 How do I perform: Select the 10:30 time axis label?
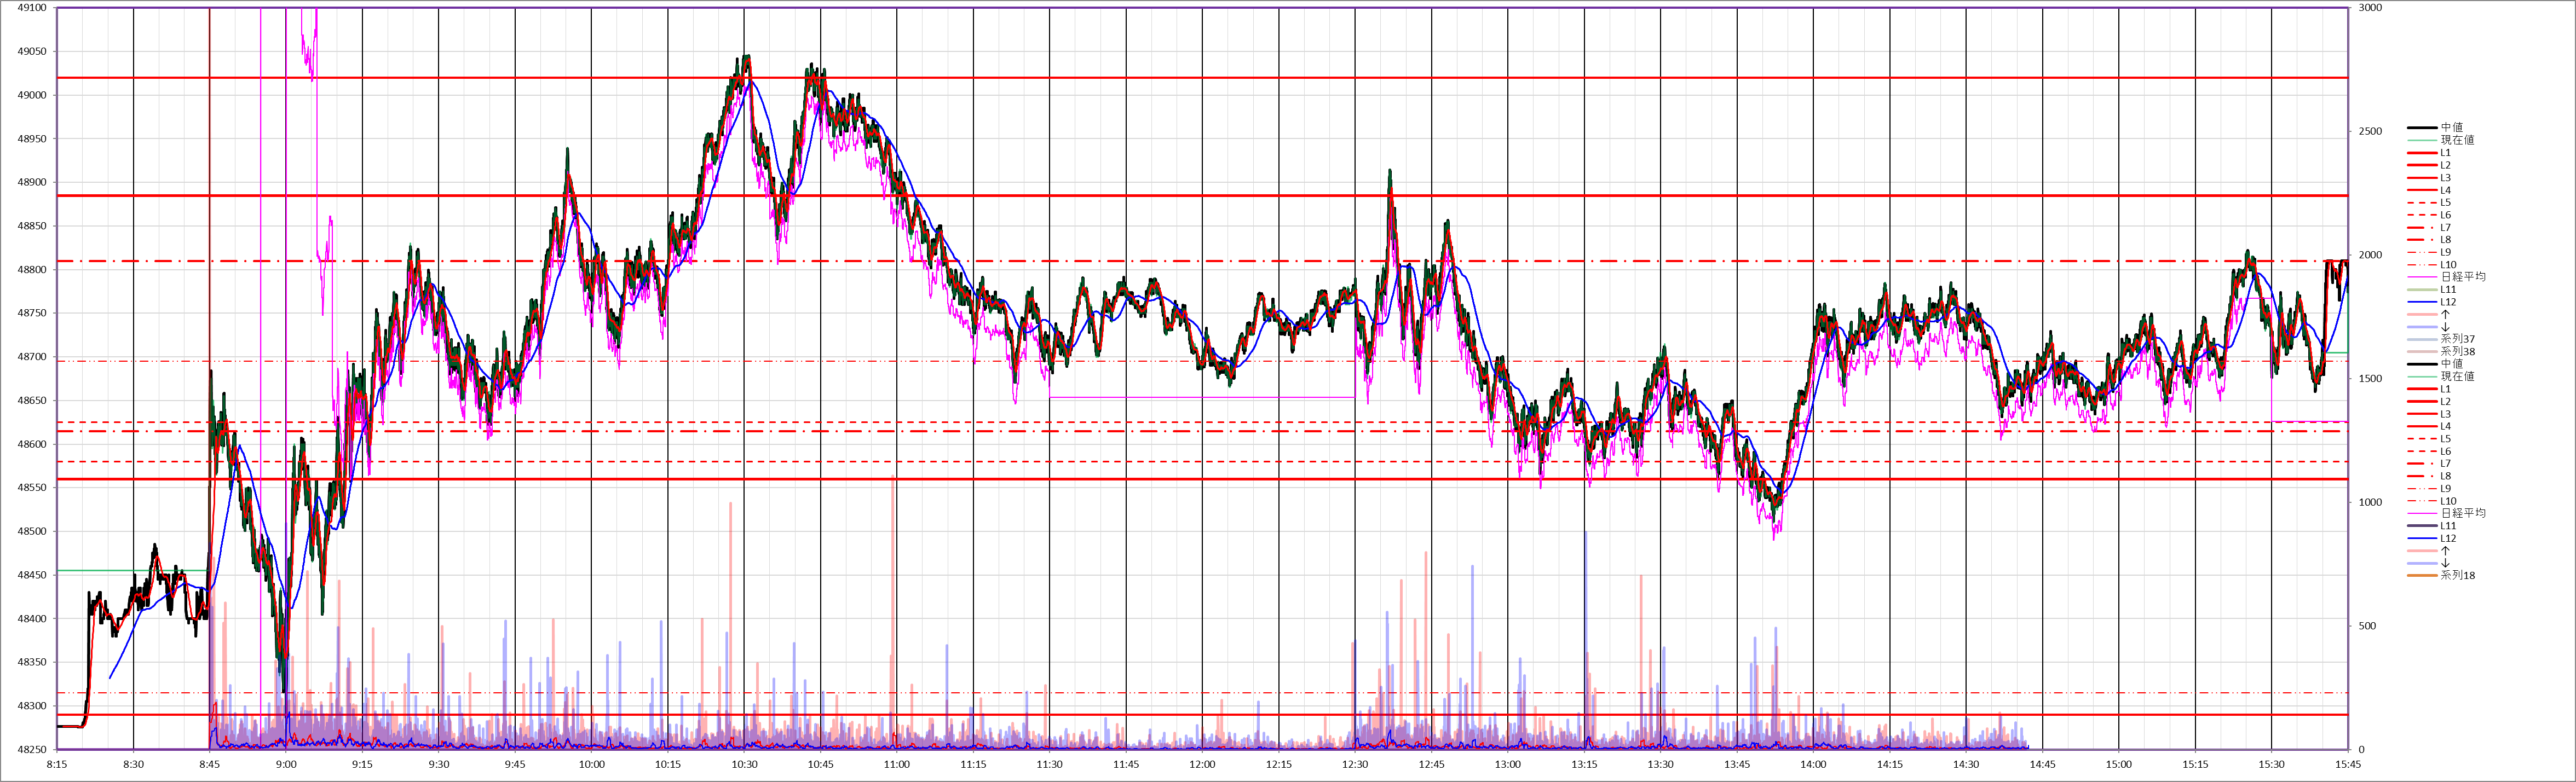[x=744, y=765]
